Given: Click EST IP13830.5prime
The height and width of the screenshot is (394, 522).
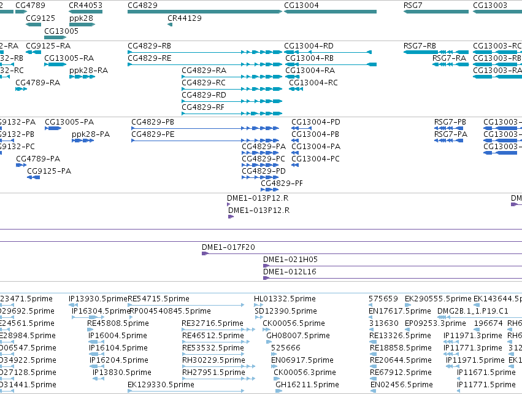Looking at the screenshot, I should click(x=122, y=373).
